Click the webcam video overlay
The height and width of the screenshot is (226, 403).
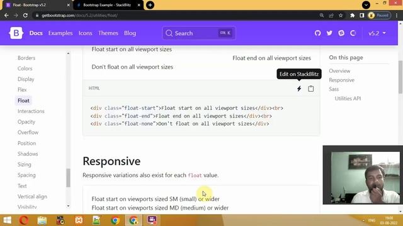[363, 175]
